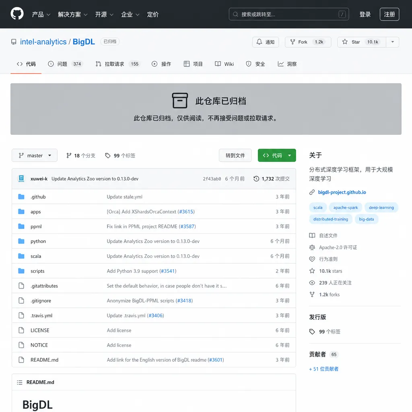The width and height of the screenshot is (412, 412).
Task: Click the 转到文件 button
Action: (x=235, y=156)
